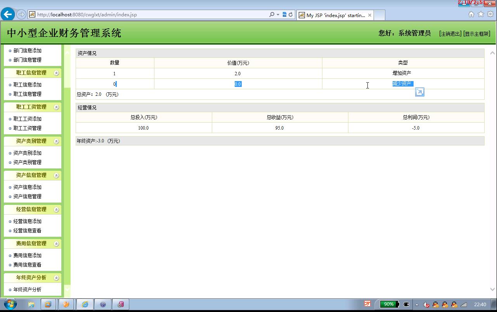The width and height of the screenshot is (497, 312).
Task: Click the sidebar scrollbar up arrow
Action: point(68,52)
